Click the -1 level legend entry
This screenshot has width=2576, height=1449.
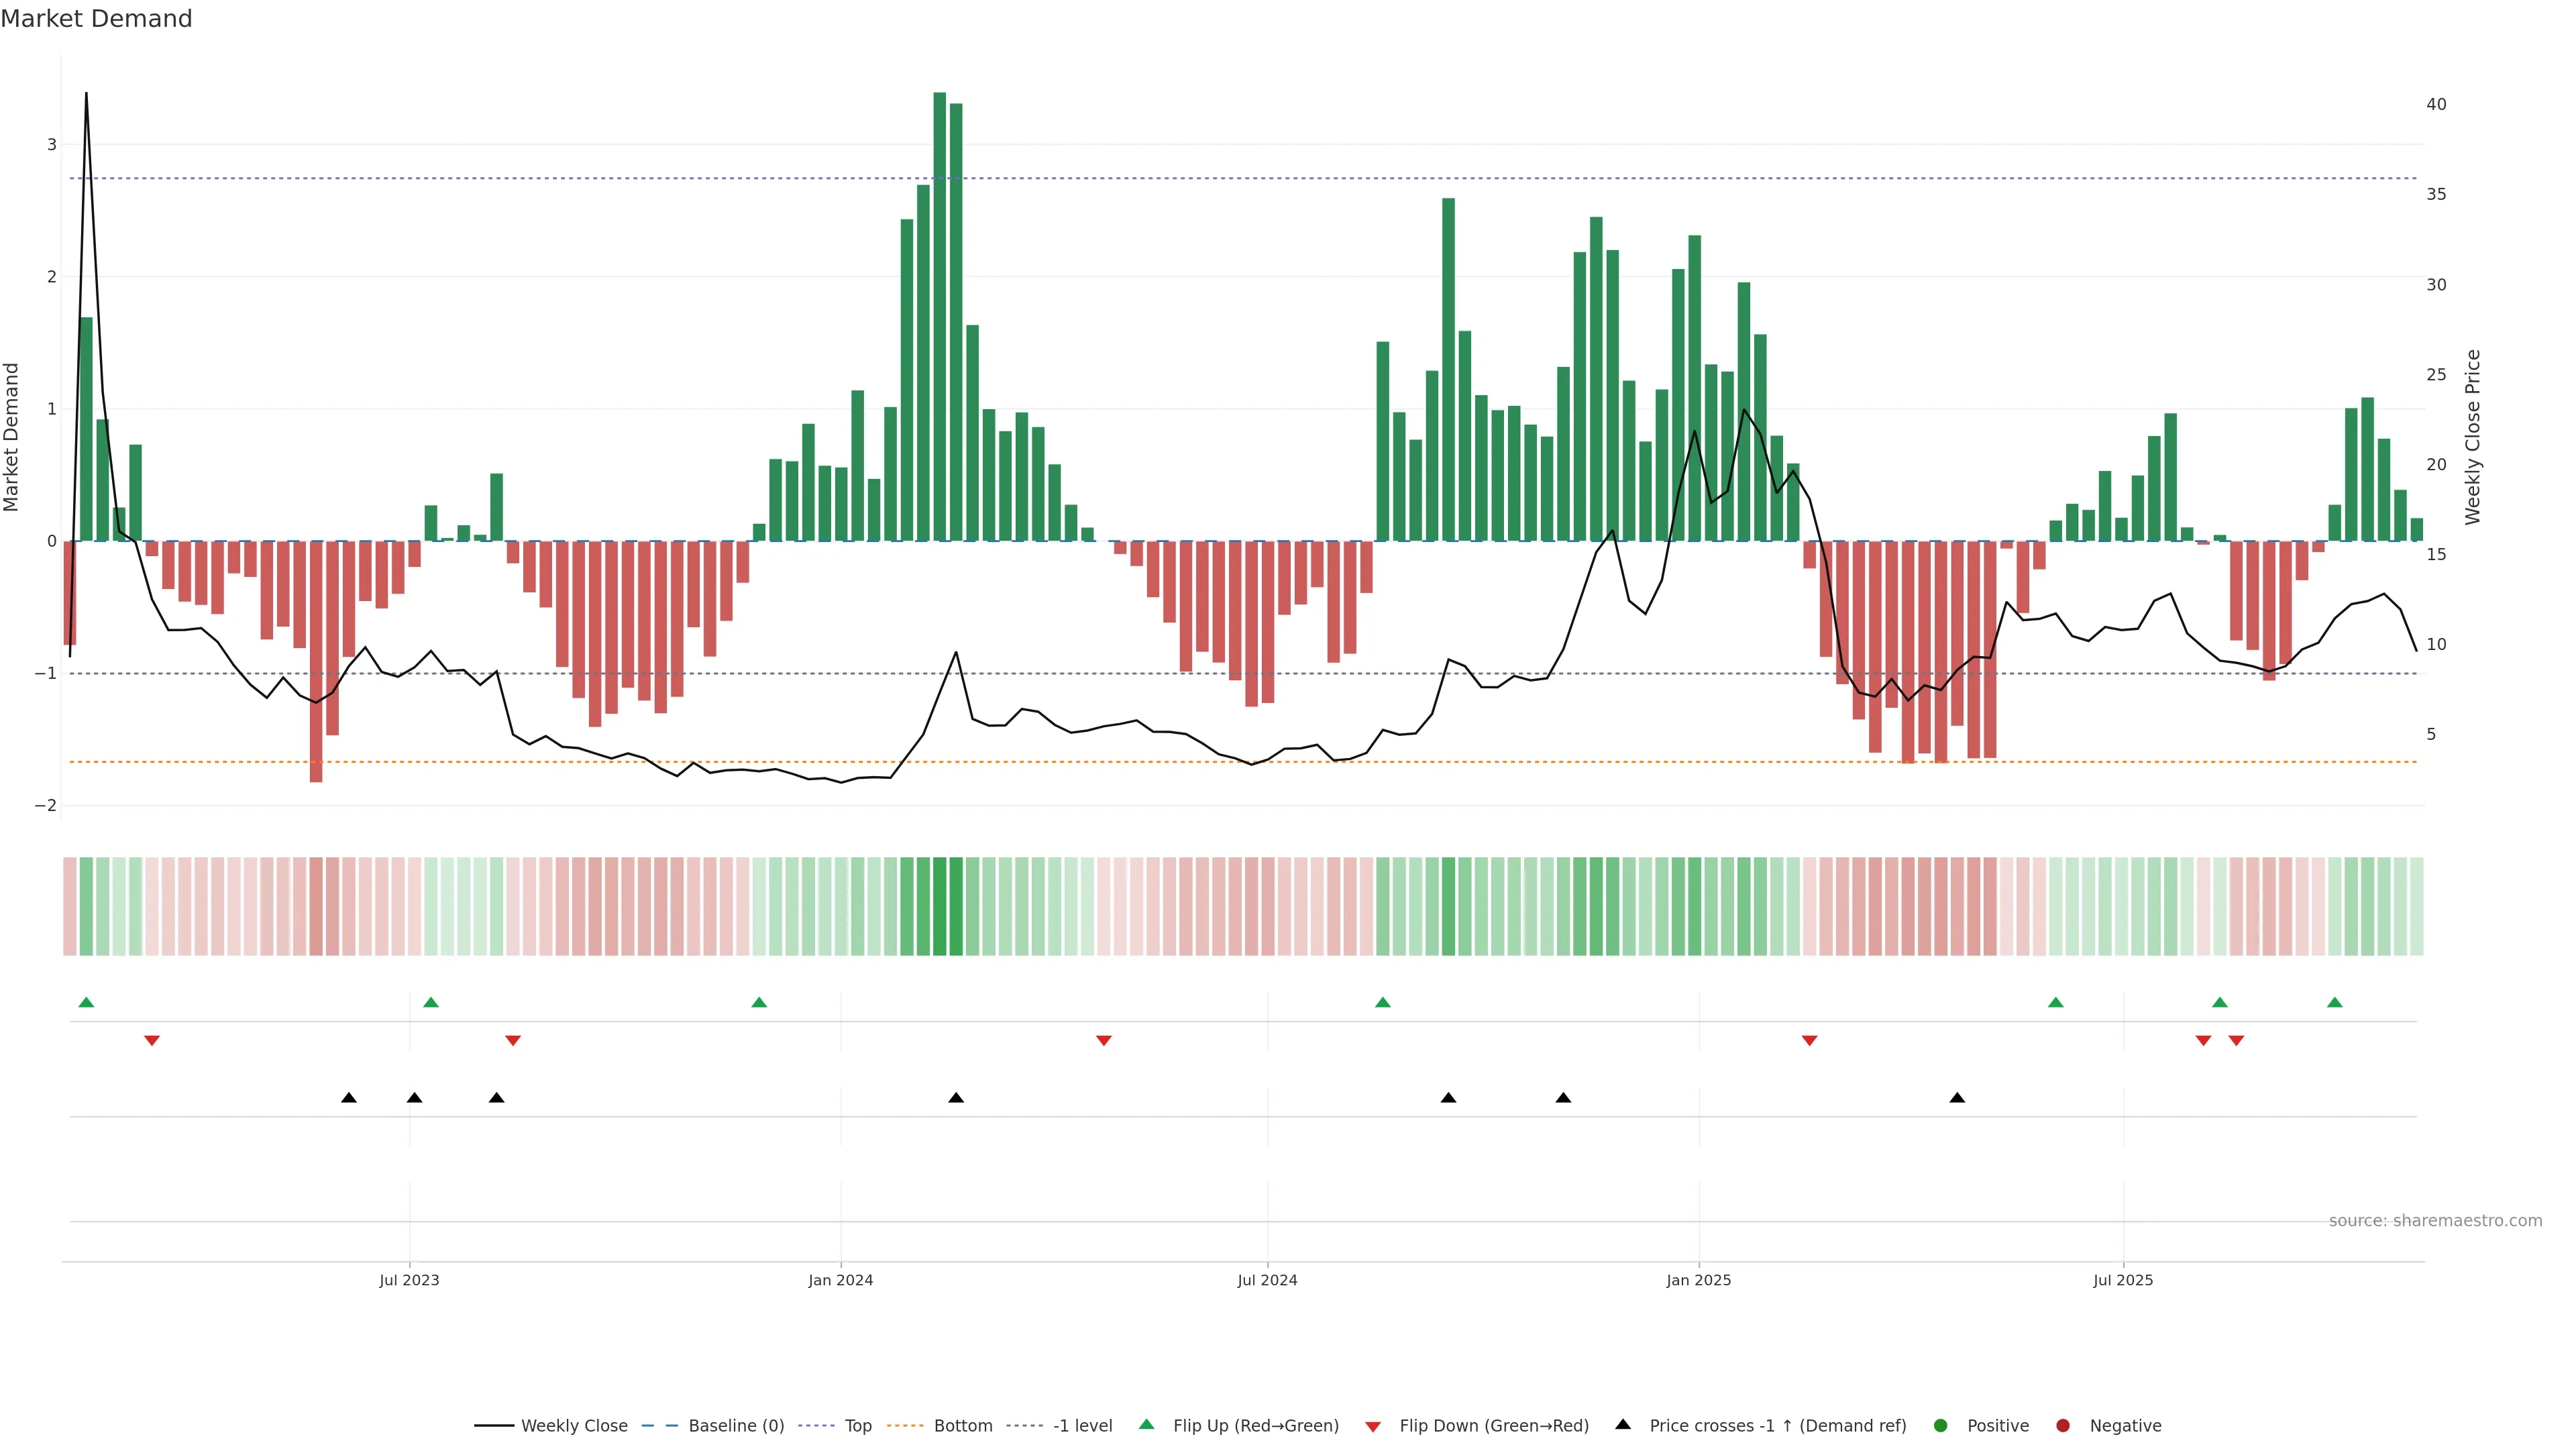tap(1082, 1426)
